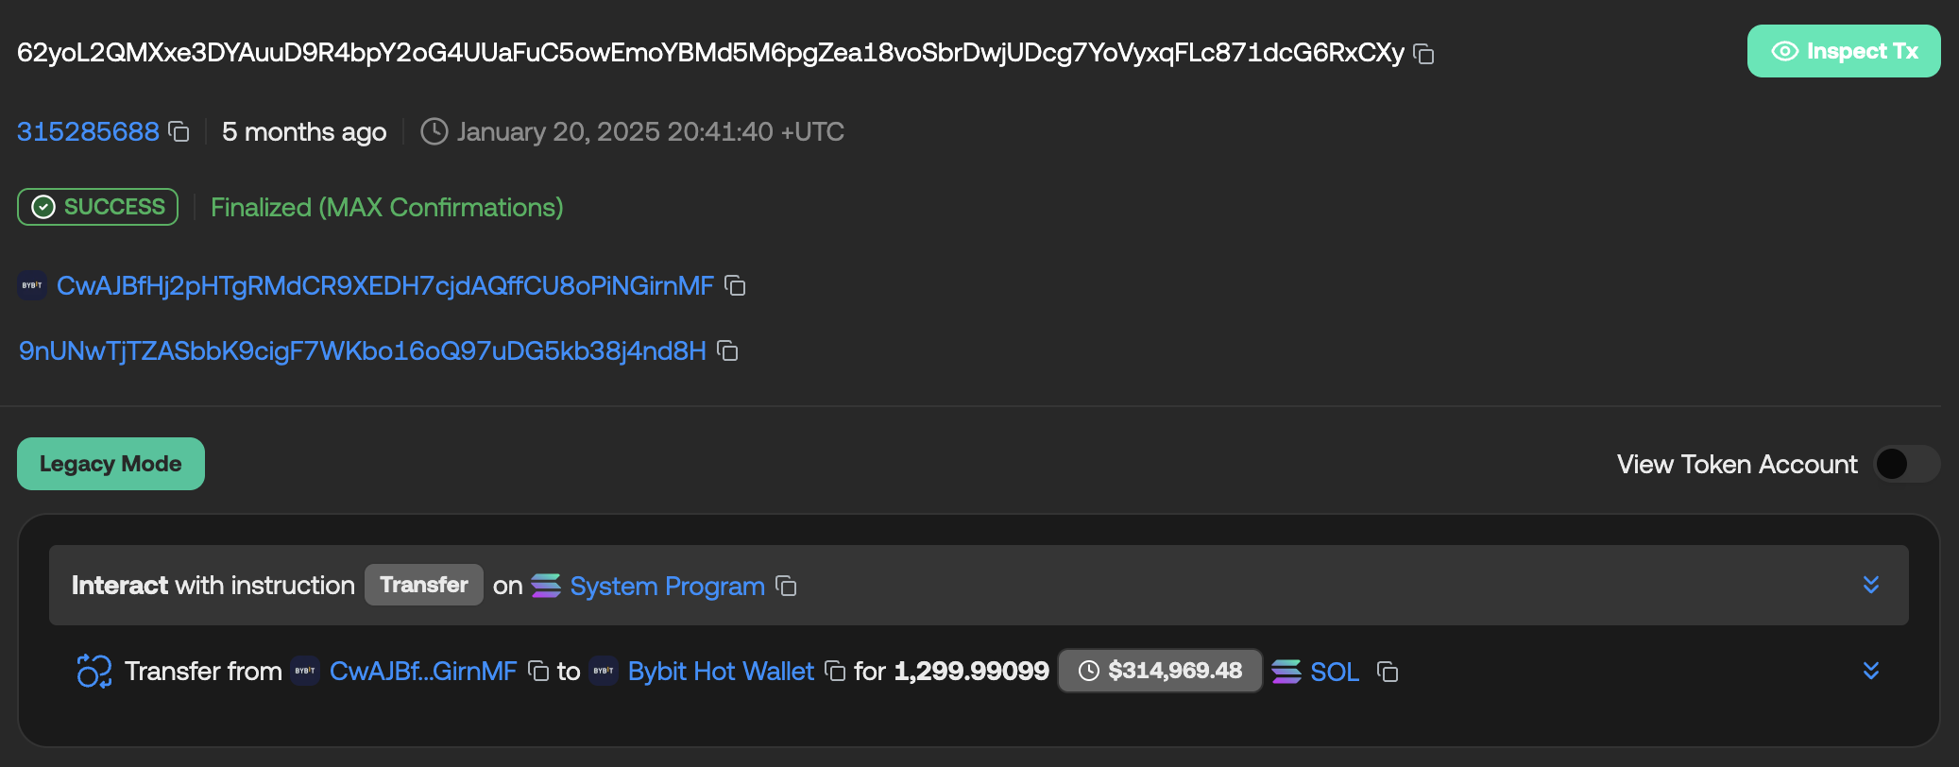Screen dimensions: 1959x767
Task: Copy block number 315285688
Action: (179, 131)
